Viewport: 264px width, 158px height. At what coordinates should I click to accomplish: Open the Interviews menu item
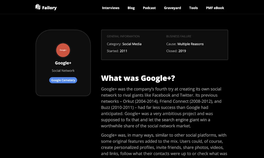point(111,8)
